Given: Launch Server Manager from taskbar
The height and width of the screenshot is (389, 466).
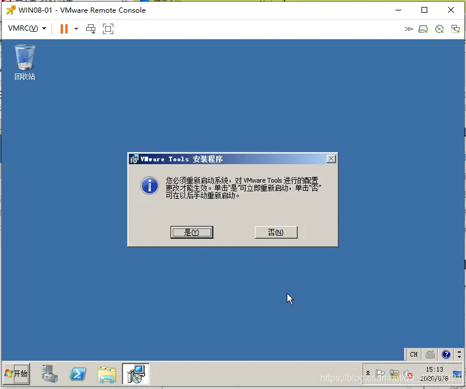Looking at the screenshot, I should point(50,373).
